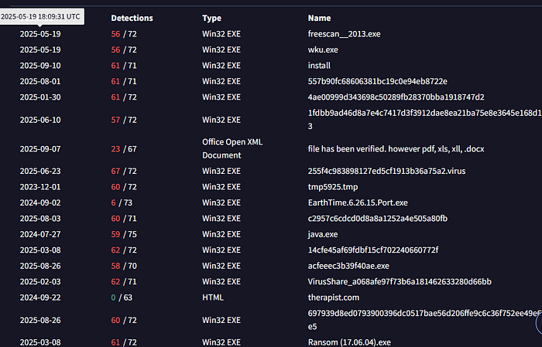Select the 60 / 71 detection count
The width and height of the screenshot is (542, 347).
(124, 219)
